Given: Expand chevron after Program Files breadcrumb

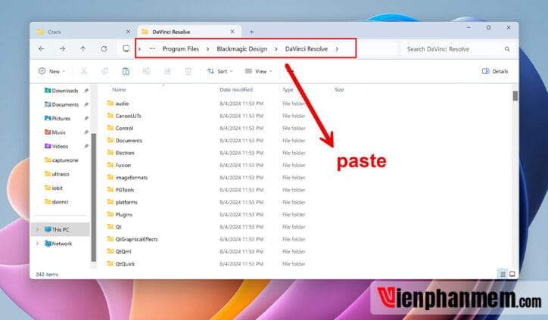Looking at the screenshot, I should [208, 49].
